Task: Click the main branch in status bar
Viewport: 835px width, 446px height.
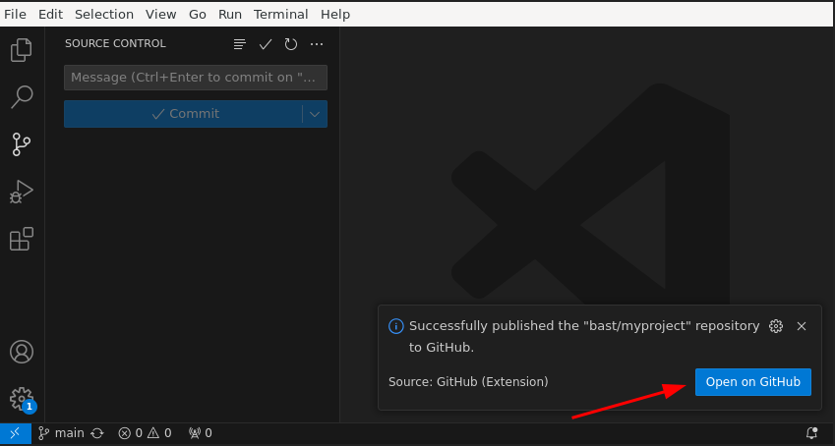Action: point(61,433)
